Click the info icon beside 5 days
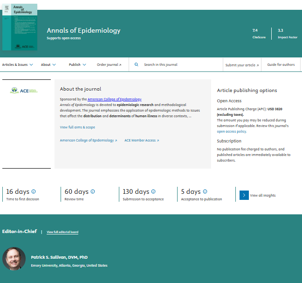 click(x=205, y=191)
